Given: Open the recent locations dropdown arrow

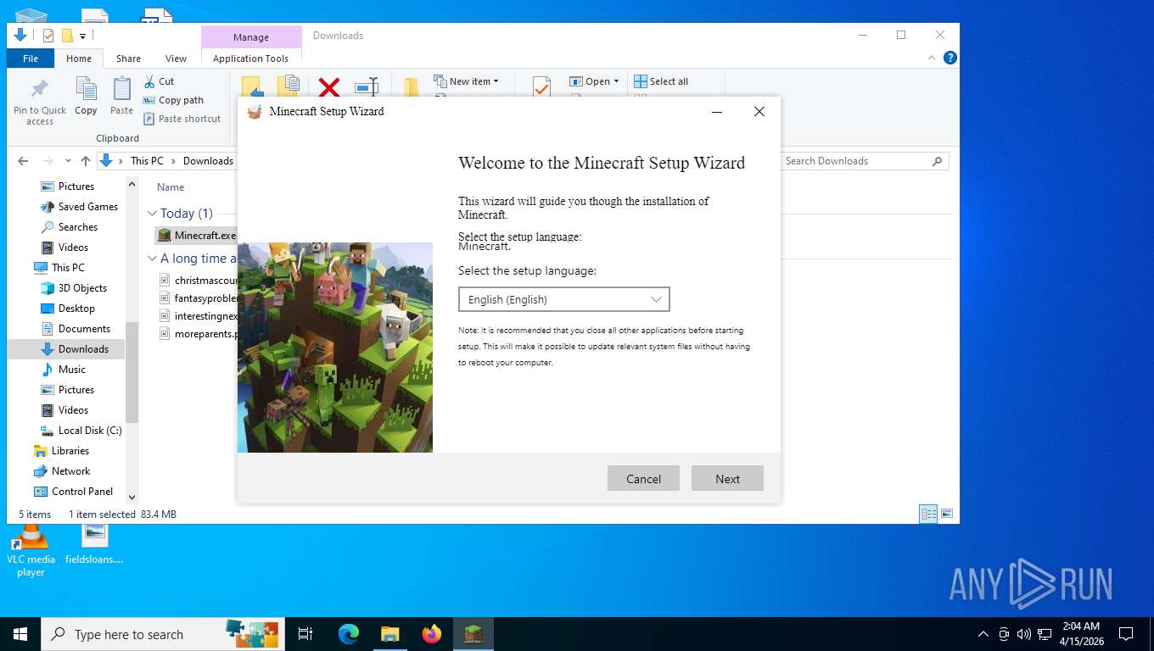Looking at the screenshot, I should 68,161.
